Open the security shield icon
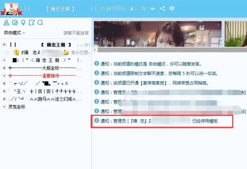This screenshot has height=169, width=247. point(172,9)
